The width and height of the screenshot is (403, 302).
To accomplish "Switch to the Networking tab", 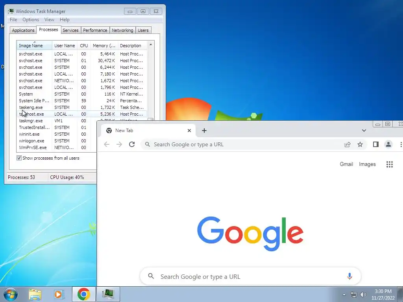I will tap(123, 30).
